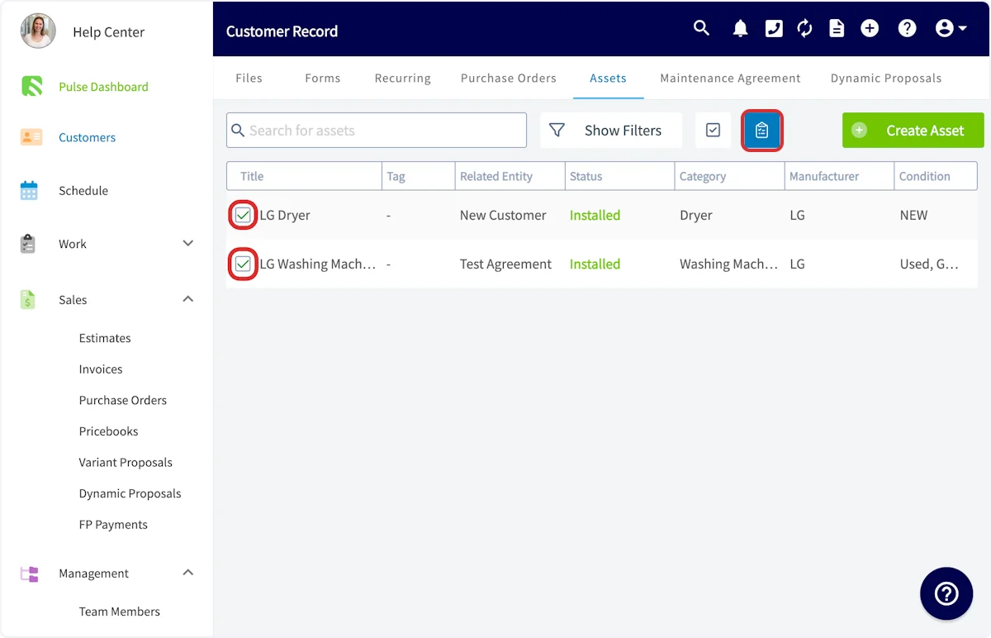The image size is (991, 638).
Task: Open the help question mark in header
Action: click(x=908, y=29)
